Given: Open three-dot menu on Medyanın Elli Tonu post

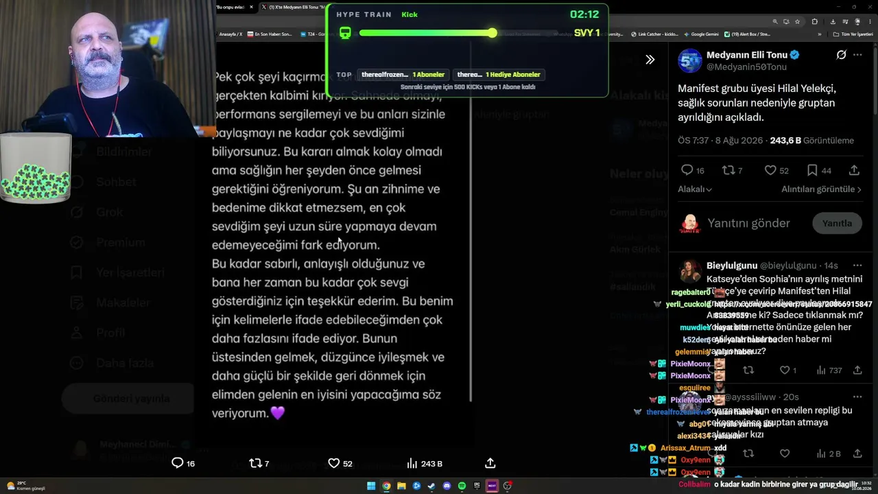Looking at the screenshot, I should click(x=857, y=55).
